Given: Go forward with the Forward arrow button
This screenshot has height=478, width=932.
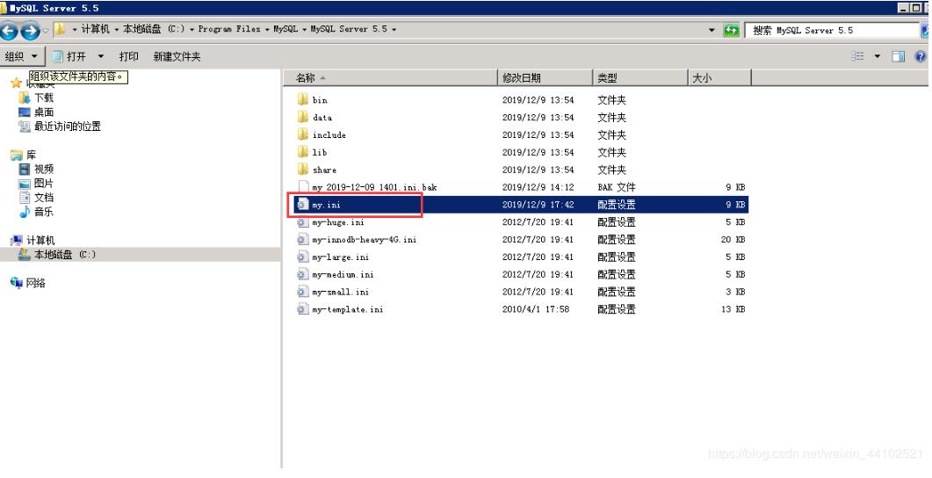Looking at the screenshot, I should click(31, 31).
